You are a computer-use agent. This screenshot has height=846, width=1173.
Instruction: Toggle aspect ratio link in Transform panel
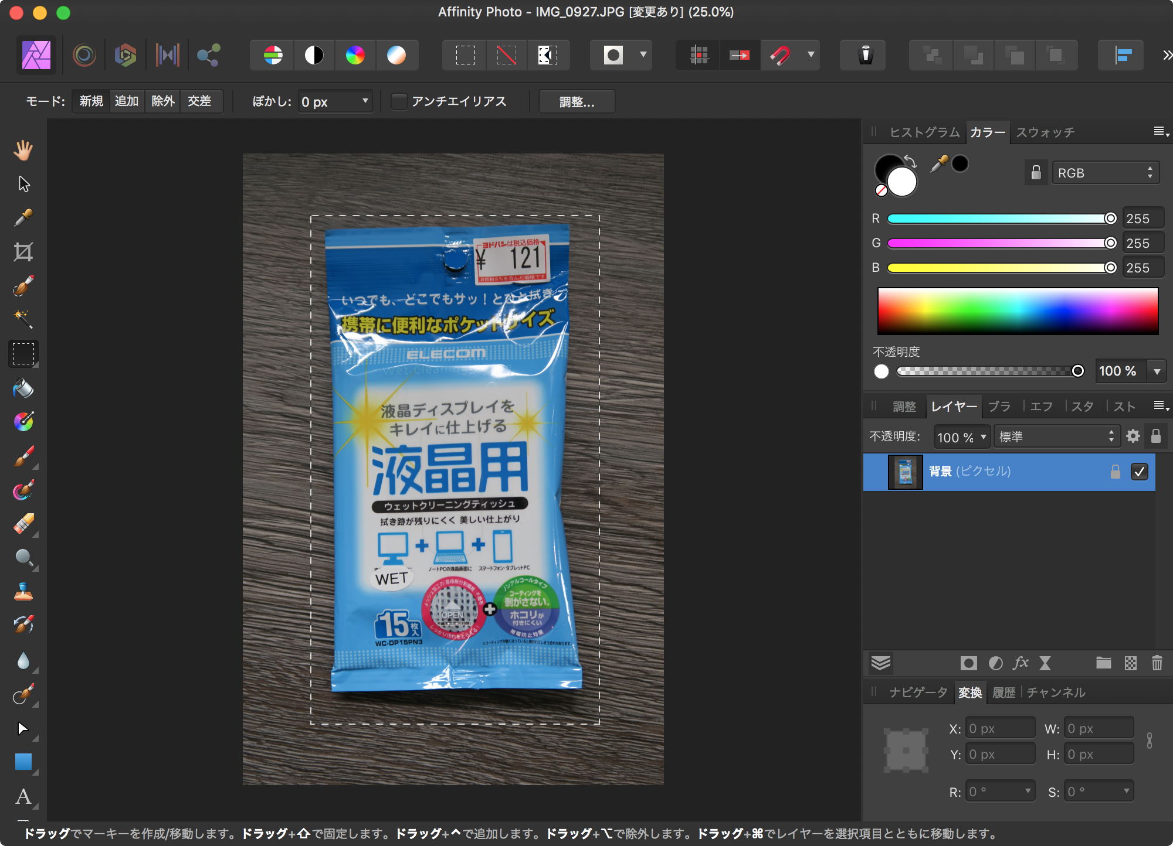click(1149, 741)
